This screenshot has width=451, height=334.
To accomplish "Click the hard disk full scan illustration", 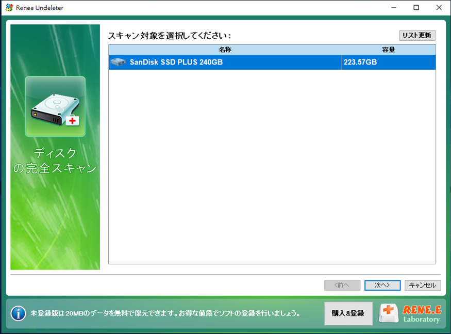I will pyautogui.click(x=55, y=106).
